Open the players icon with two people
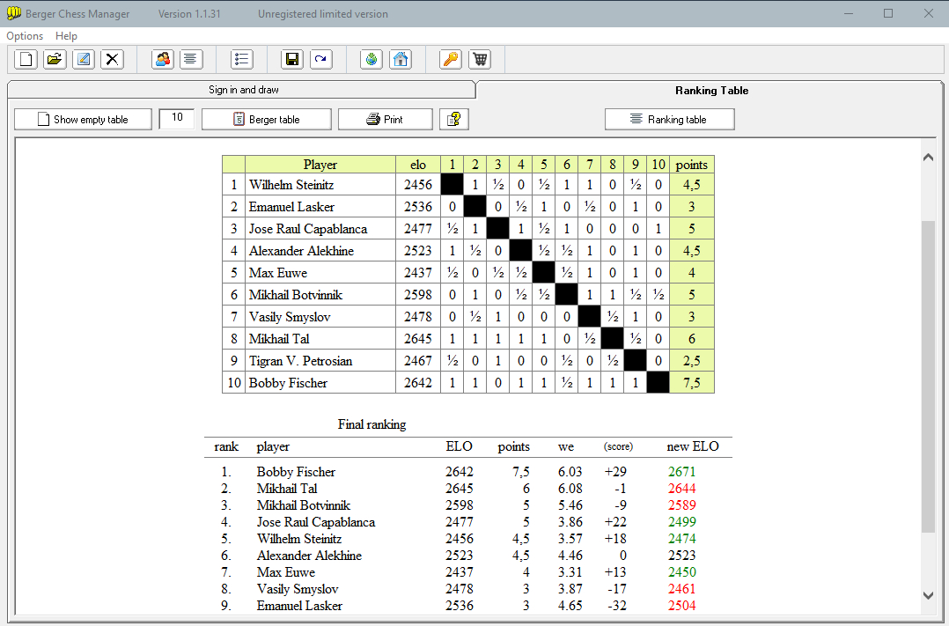949x626 pixels. coord(163,59)
